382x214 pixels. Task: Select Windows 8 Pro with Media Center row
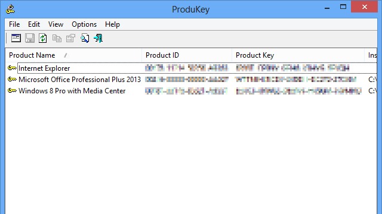pyautogui.click(x=191, y=91)
